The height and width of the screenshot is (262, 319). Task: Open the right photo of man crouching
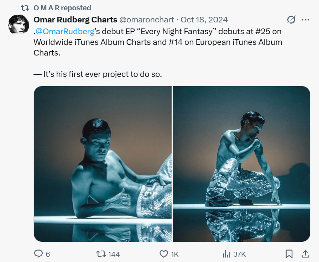(x=241, y=164)
